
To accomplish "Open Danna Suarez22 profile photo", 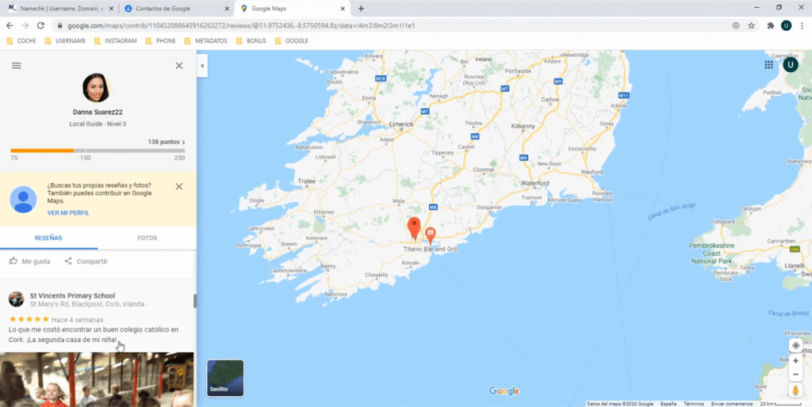I will tap(96, 88).
